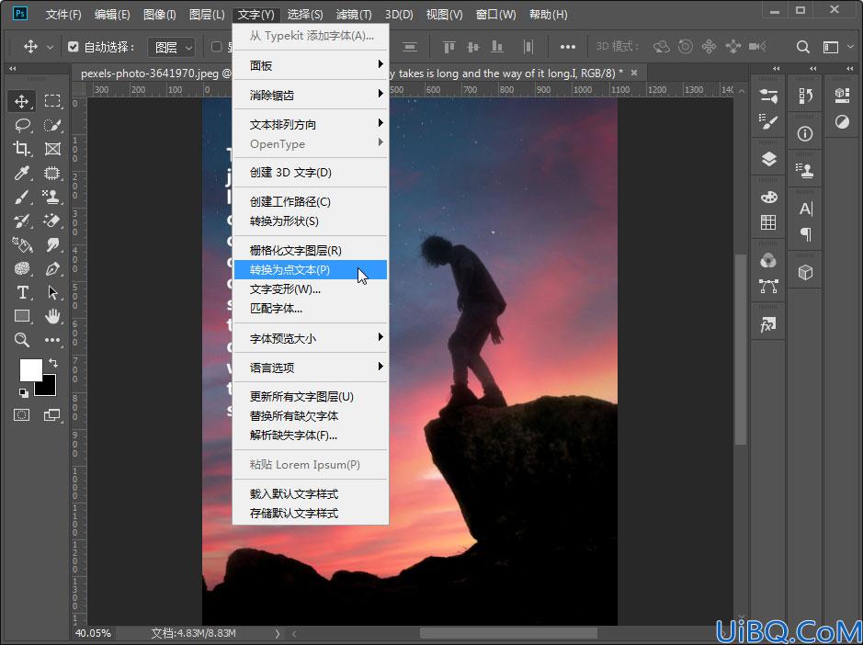This screenshot has width=863, height=645.
Task: Swap foreground and background colors
Action: (x=52, y=363)
